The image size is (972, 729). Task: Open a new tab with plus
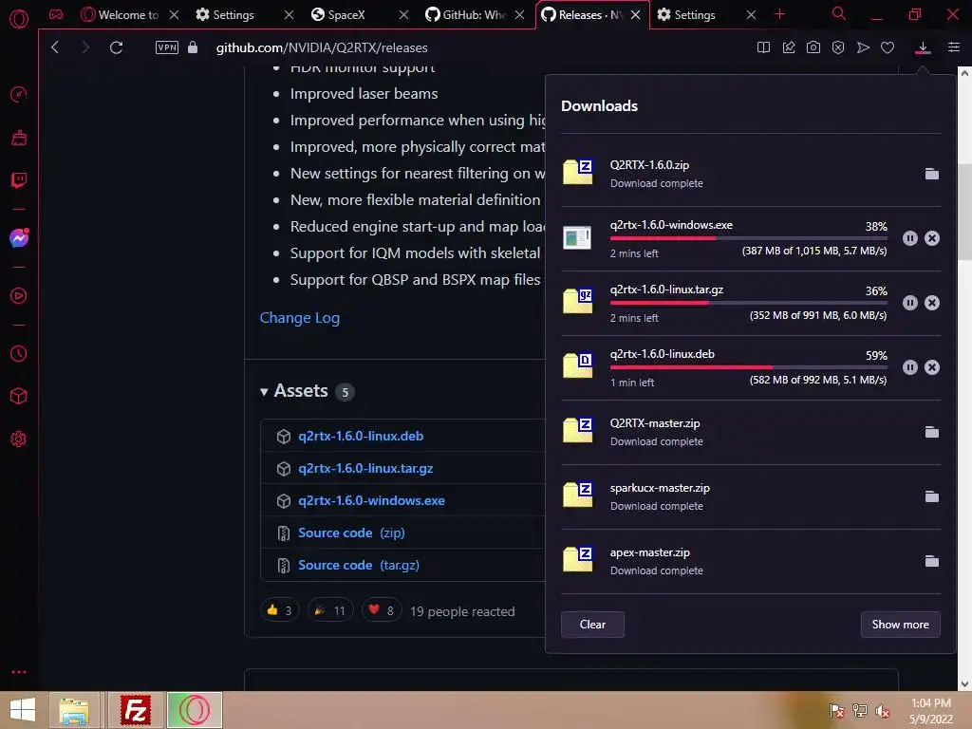point(780,14)
